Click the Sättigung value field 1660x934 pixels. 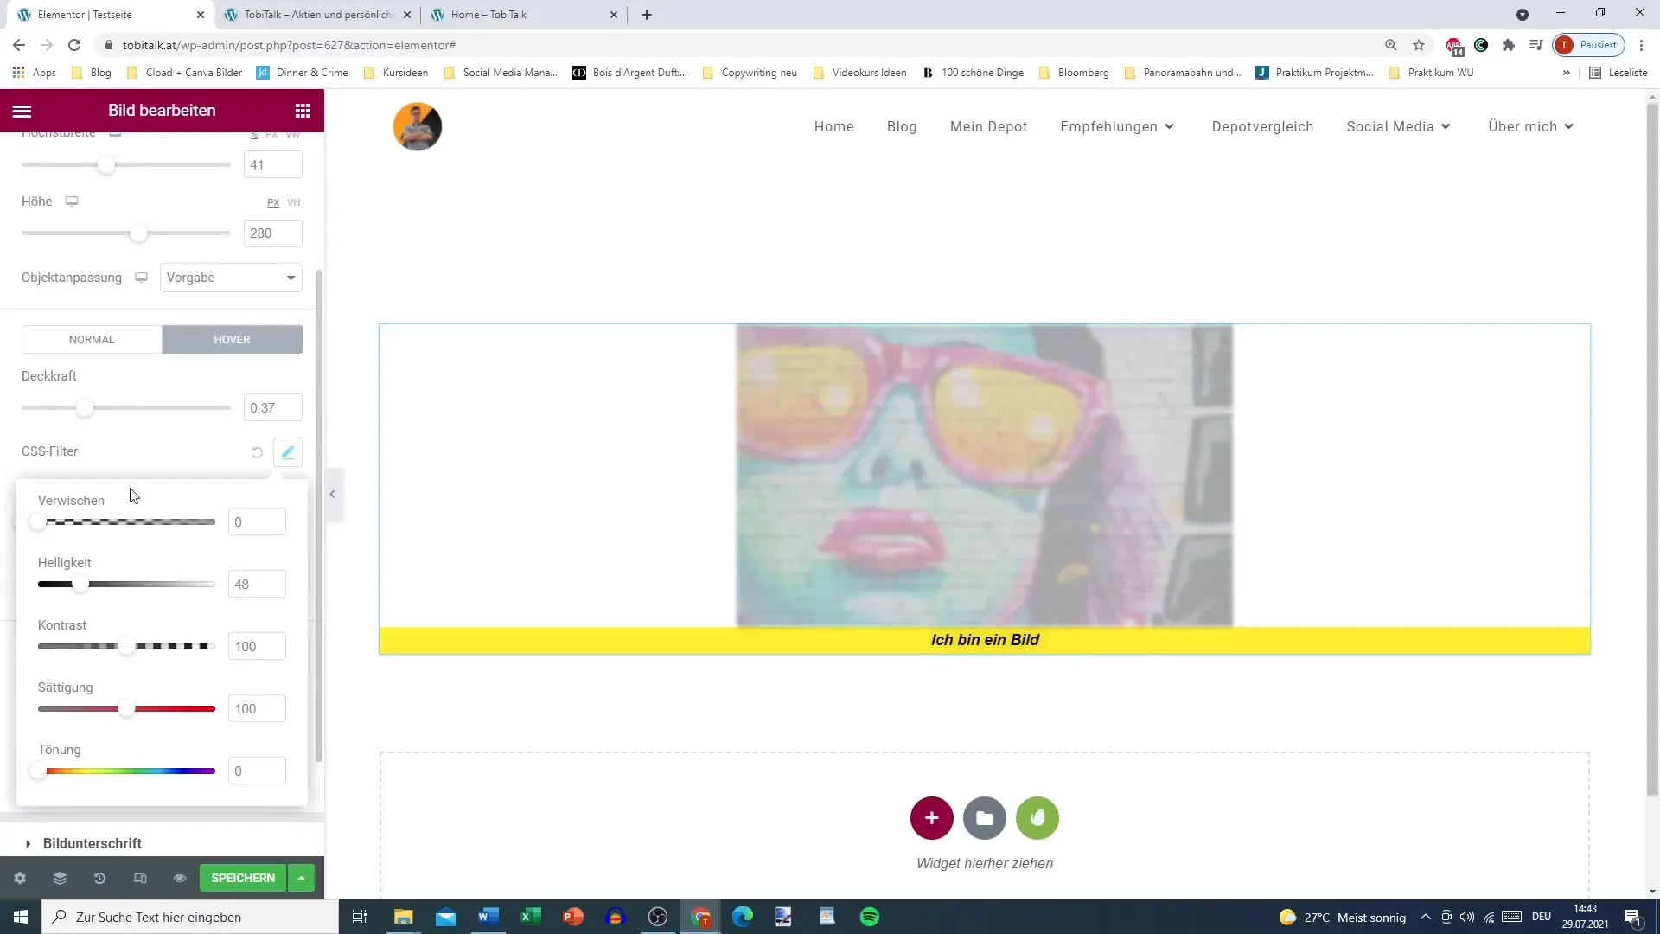coord(257,709)
